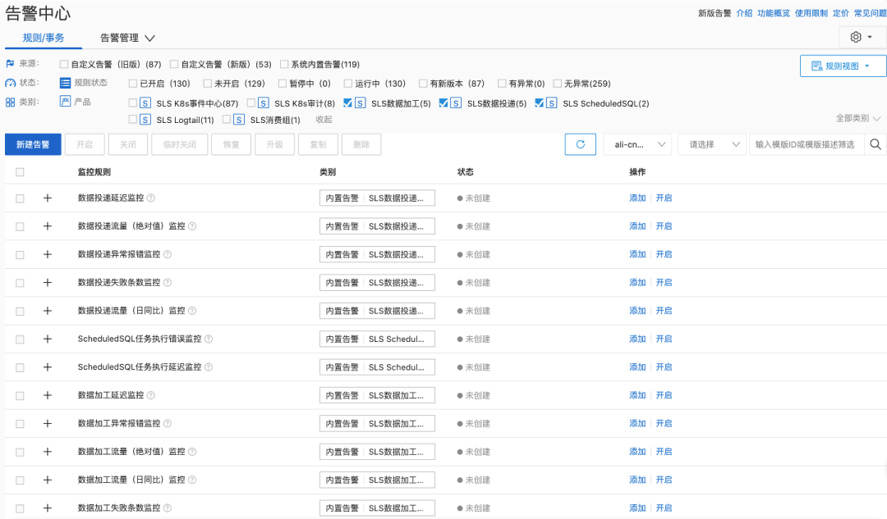Expand row ScheduledSQL任务执行错误监控 with plus icon
Image resolution: width=887 pixels, height=519 pixels.
pos(47,339)
